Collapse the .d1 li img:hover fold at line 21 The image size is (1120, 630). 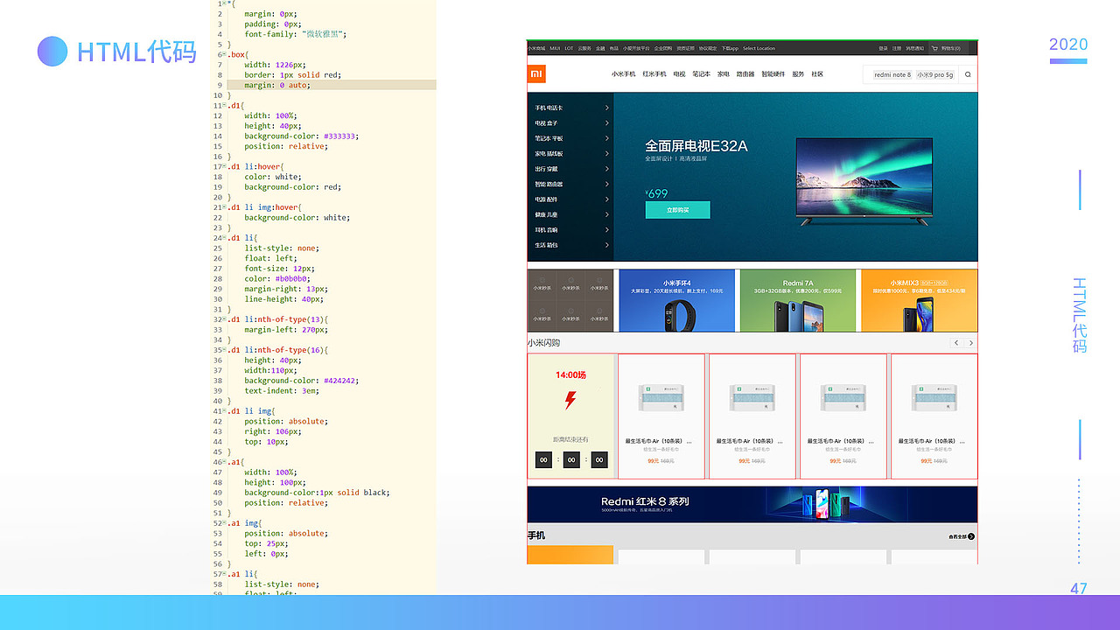[224, 207]
